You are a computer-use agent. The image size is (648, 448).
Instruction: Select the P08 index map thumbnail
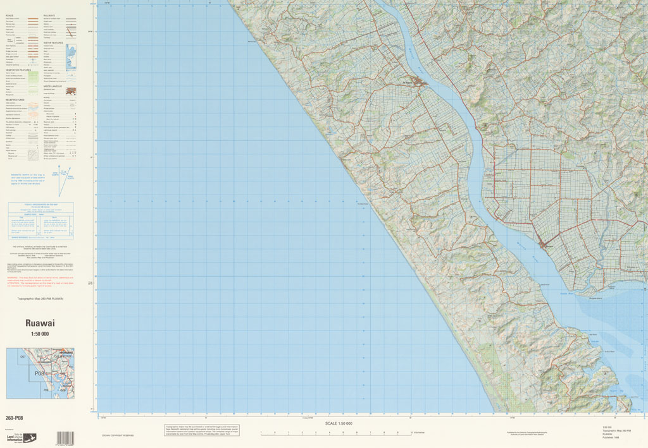40,373
